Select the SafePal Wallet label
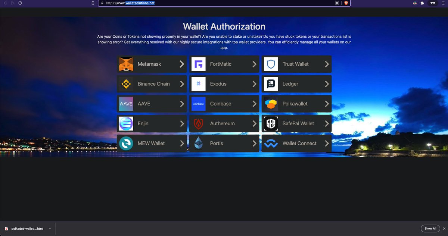The image size is (448, 236). [298, 123]
